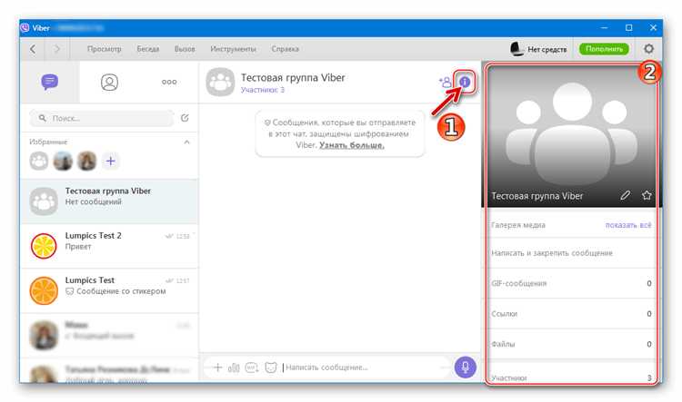Open the chats tab icon
This screenshot has width=682, height=402.
click(x=50, y=82)
